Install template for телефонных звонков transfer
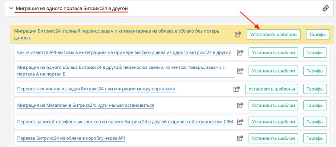Viewport: 336px width, 147px height. 273,122
